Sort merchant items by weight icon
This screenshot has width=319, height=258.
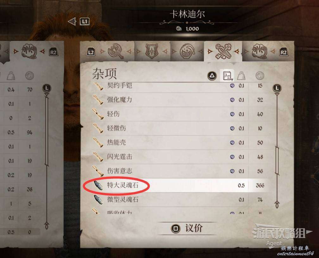[241, 76]
